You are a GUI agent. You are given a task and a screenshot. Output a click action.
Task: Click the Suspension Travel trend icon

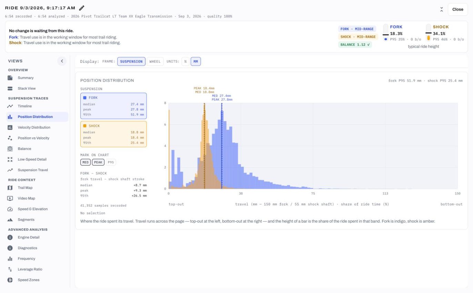click(x=10, y=170)
